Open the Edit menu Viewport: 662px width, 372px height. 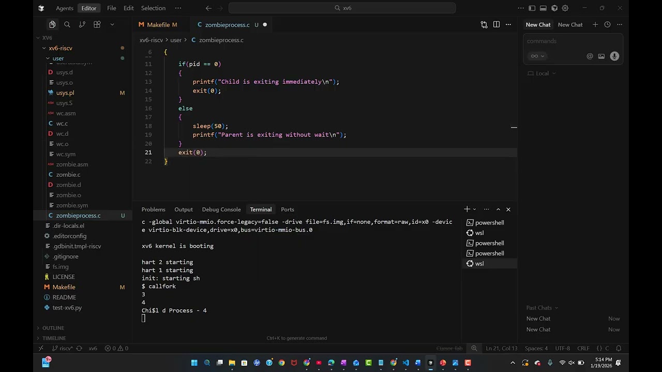coord(129,8)
